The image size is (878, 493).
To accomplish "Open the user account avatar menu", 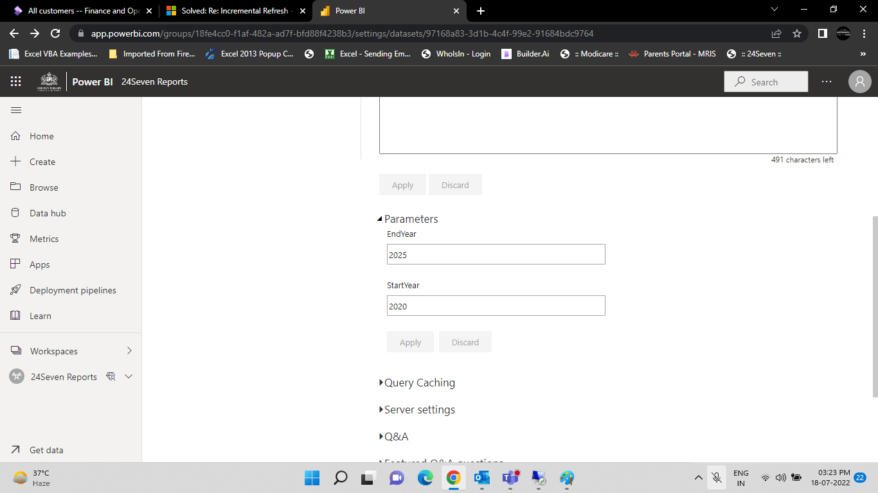I will pyautogui.click(x=860, y=82).
